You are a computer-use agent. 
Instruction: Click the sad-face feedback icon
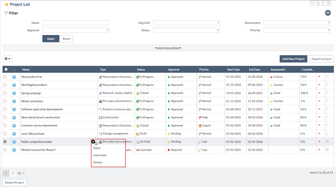[x=318, y=3]
